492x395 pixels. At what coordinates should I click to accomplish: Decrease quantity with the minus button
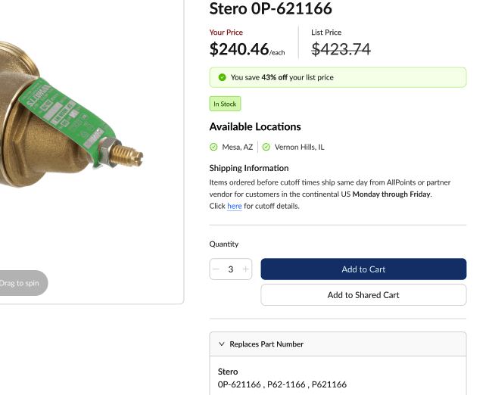pyautogui.click(x=216, y=269)
